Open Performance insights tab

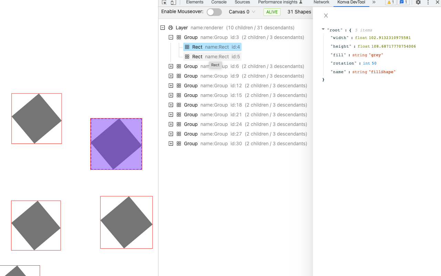click(x=280, y=2)
